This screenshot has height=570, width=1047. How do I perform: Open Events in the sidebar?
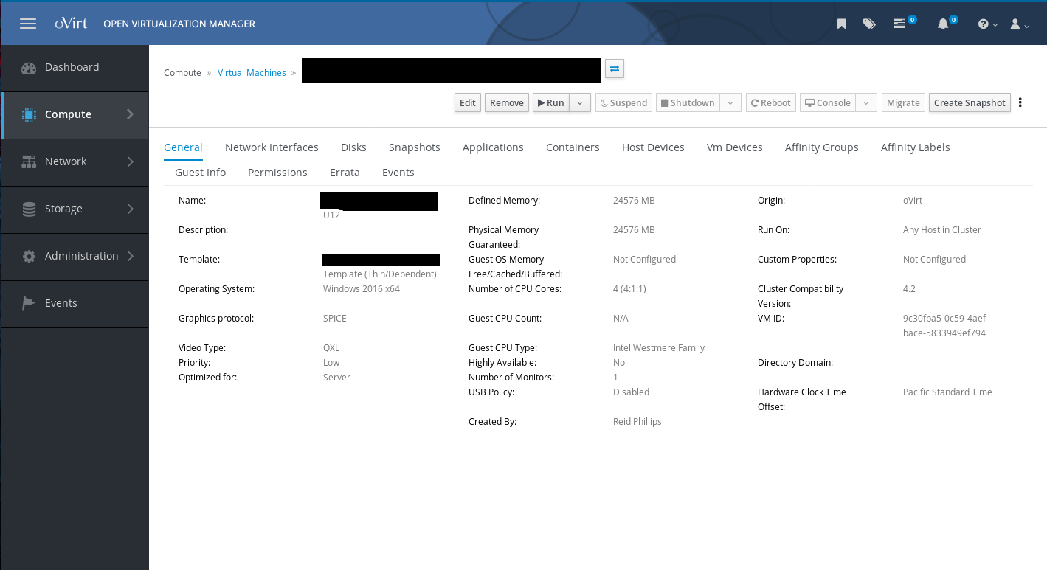(x=61, y=303)
